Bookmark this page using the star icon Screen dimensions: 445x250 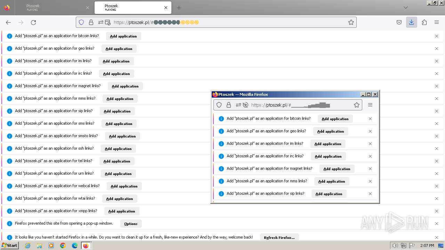point(351,22)
